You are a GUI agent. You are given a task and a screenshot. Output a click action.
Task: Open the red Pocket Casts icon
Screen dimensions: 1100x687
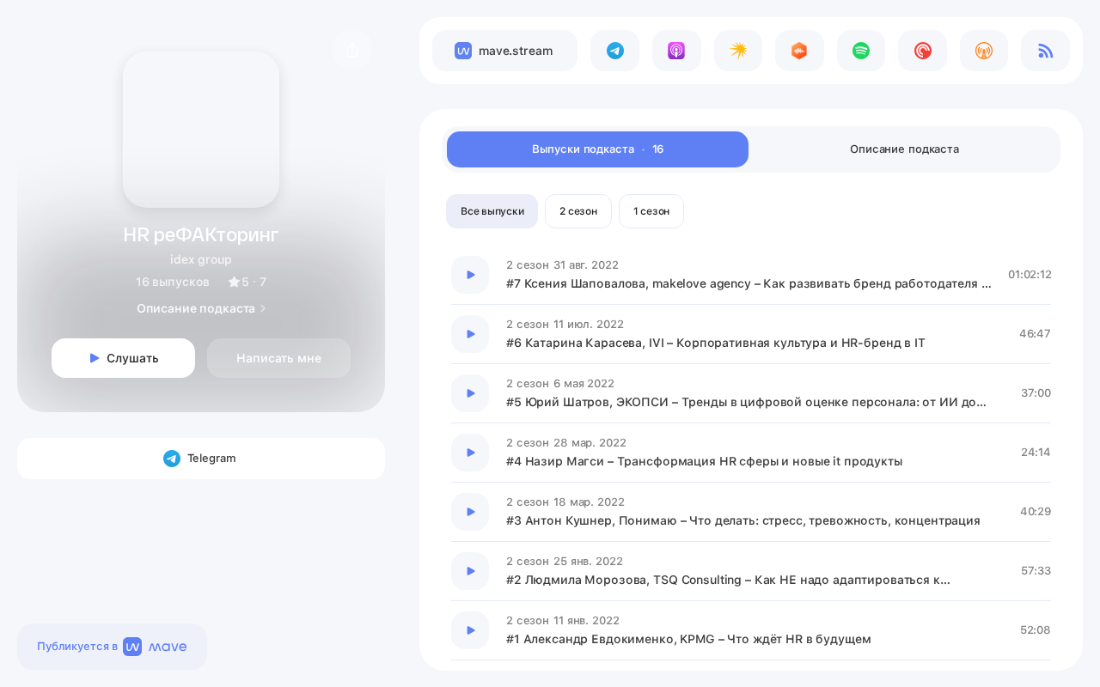click(x=923, y=51)
